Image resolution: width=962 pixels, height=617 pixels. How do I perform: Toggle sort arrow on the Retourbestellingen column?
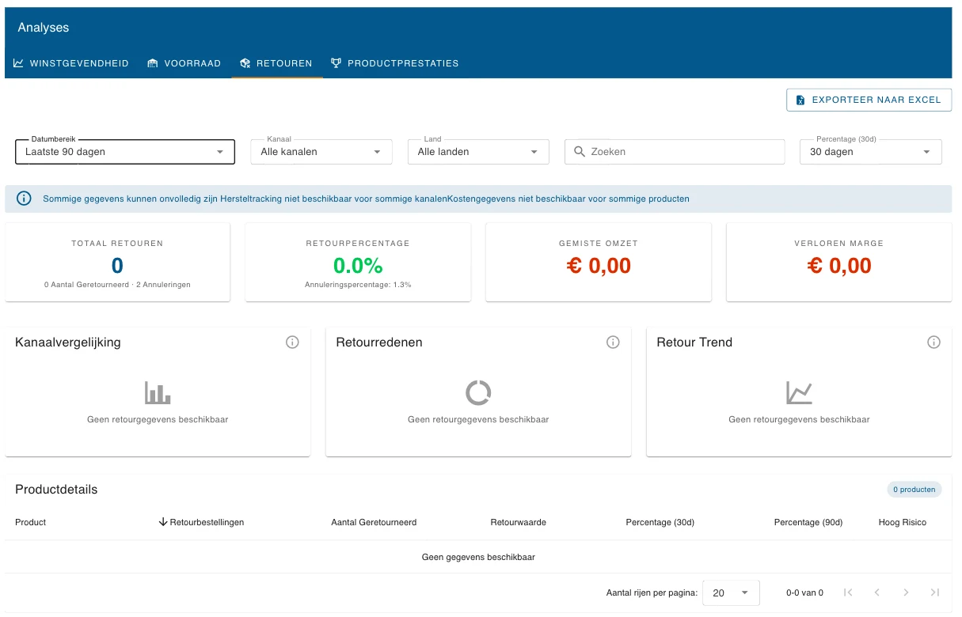[x=163, y=522]
